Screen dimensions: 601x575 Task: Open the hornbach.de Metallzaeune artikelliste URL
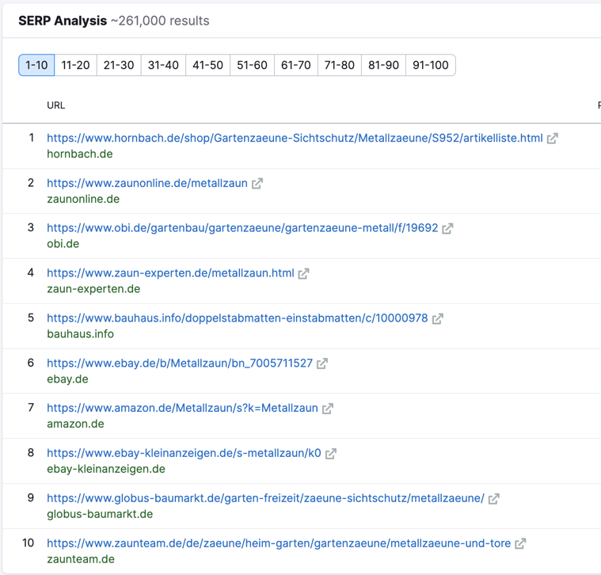click(295, 138)
